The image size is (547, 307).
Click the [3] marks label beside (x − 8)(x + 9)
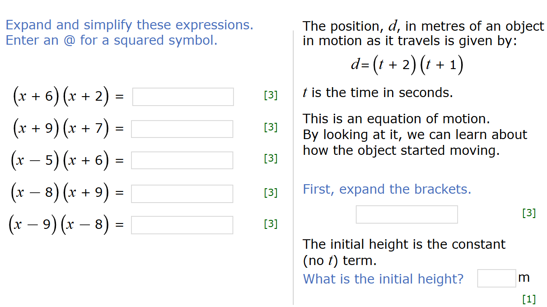271,193
